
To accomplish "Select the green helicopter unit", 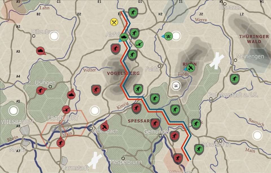I will [169, 36].
